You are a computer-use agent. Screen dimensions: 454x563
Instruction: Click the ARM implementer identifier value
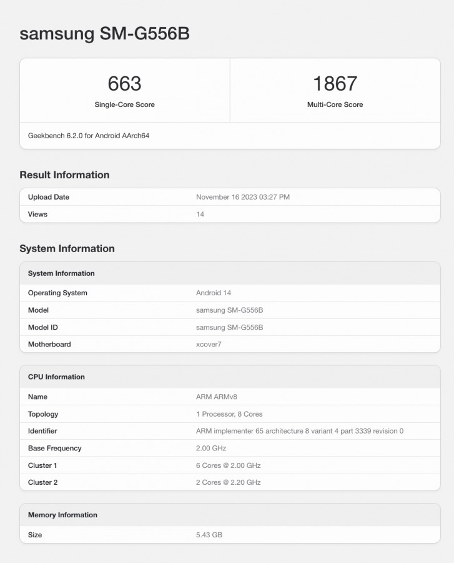[x=299, y=431]
